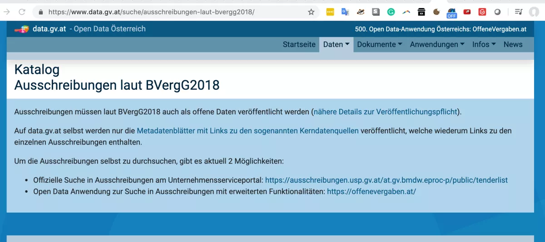Click the black archive box extension icon
This screenshot has height=242, width=545.
click(421, 12)
